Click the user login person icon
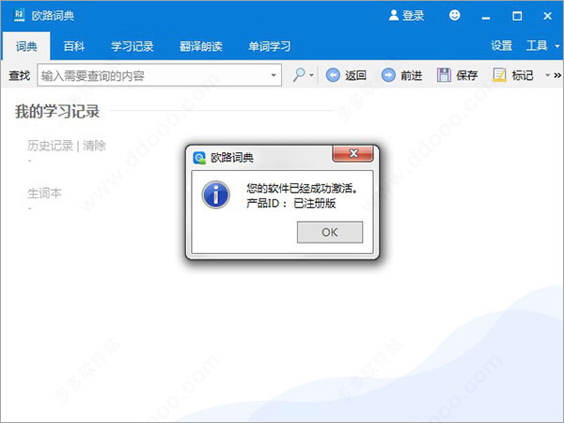 394,15
